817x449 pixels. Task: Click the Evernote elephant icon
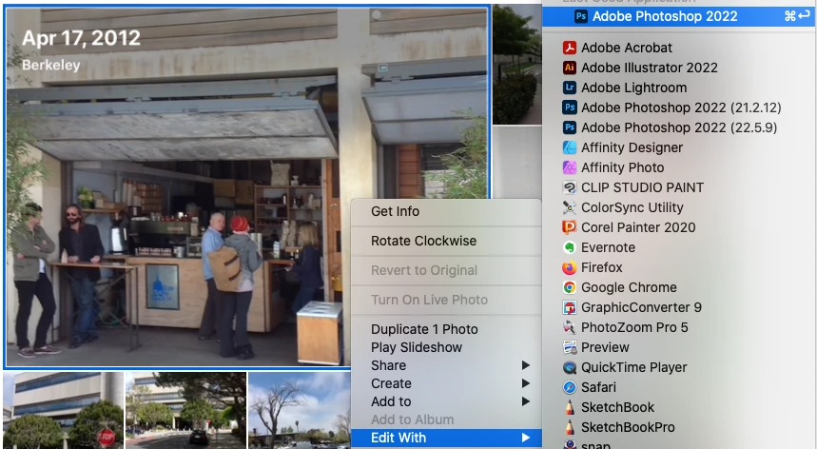569,247
